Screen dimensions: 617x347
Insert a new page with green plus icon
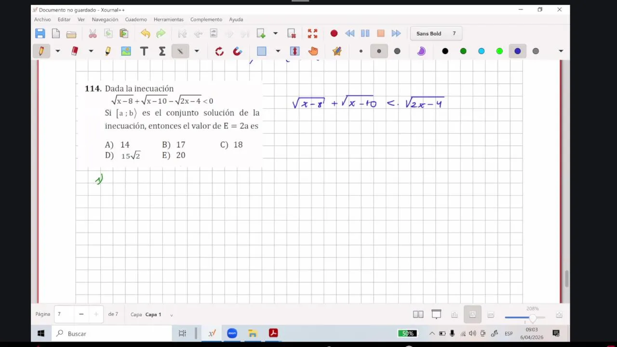click(x=261, y=33)
